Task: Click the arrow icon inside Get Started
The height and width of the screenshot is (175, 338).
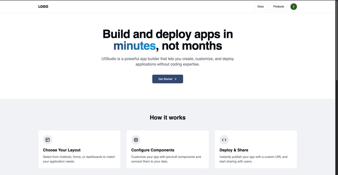Action: (175, 79)
